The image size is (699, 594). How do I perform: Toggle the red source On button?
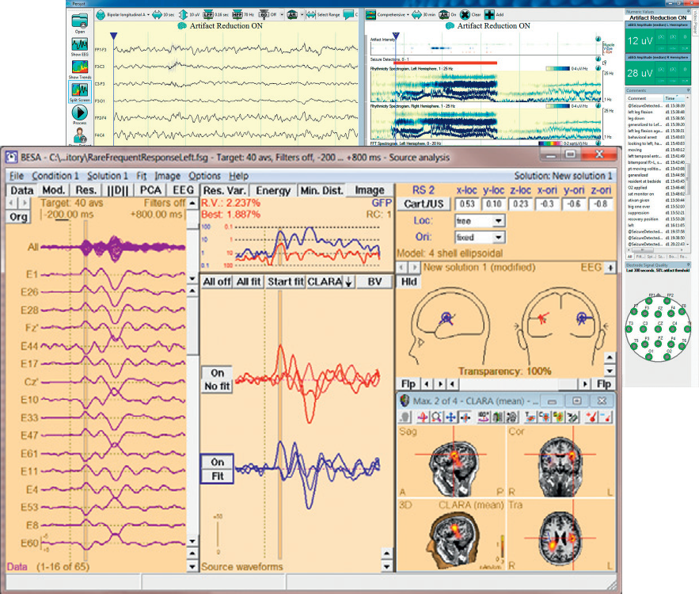[x=218, y=372]
